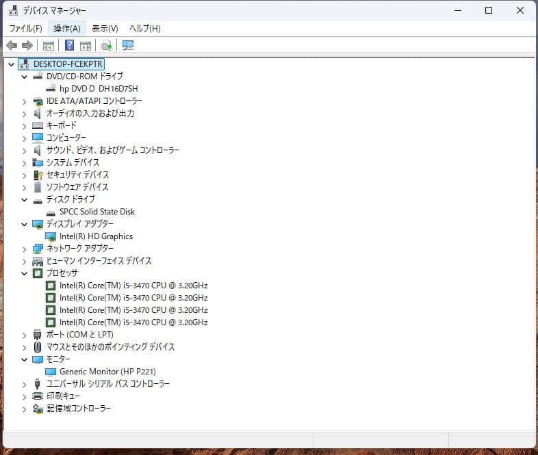
Task: Expand the 印刷キュー category
Action: pos(25,397)
